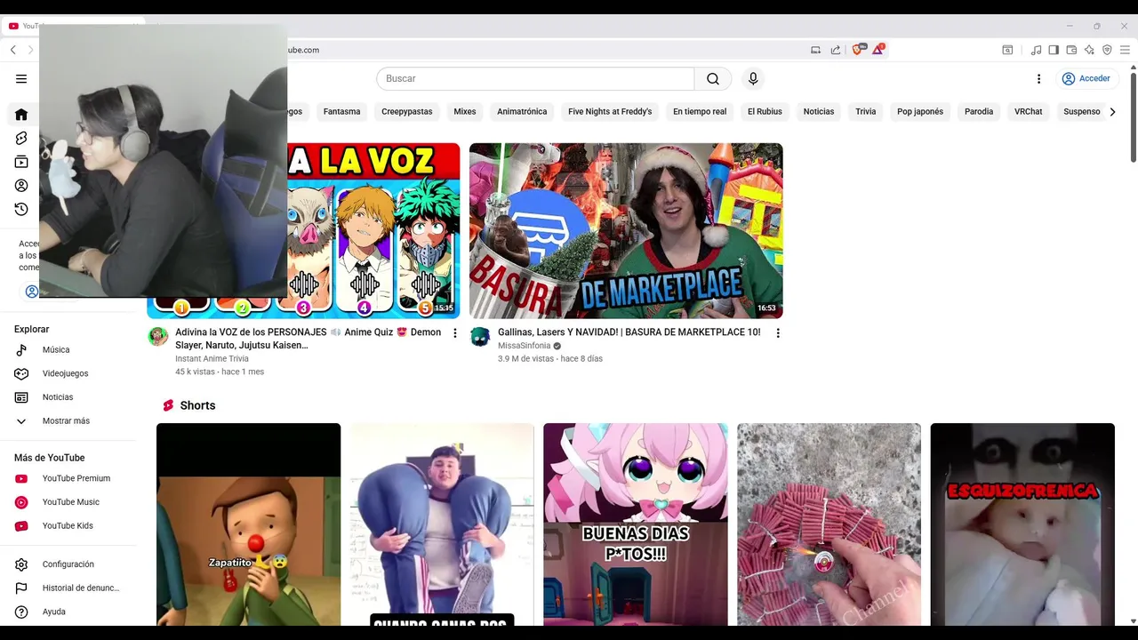Screen dimensions: 1138x640
Task: Select the En tiempo real chip
Action: coord(700,112)
